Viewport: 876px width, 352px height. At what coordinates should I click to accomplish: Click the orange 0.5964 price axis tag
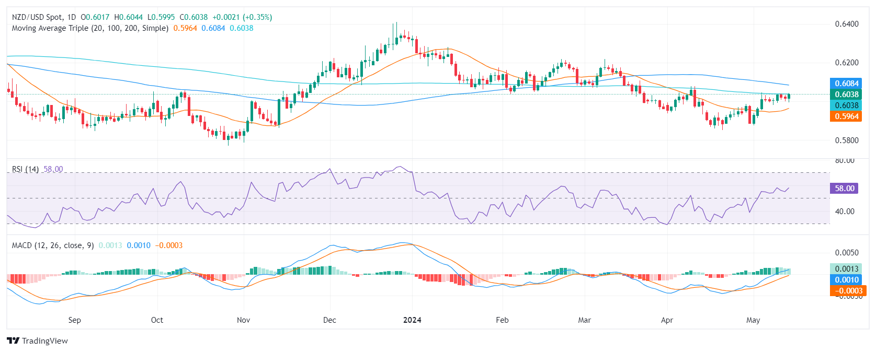coord(846,116)
